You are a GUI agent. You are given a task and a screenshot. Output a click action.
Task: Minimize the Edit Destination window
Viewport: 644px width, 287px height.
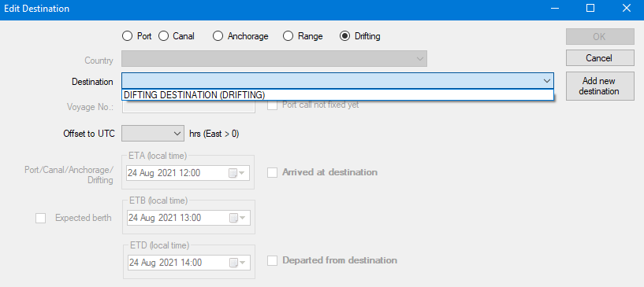click(x=554, y=8)
